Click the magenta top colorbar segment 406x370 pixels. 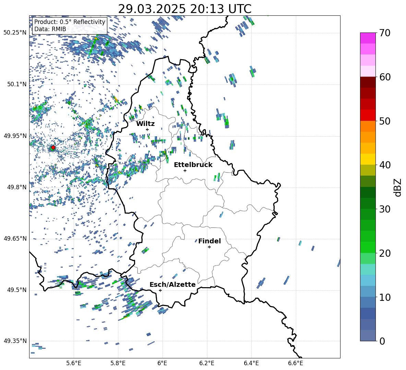tap(368, 38)
